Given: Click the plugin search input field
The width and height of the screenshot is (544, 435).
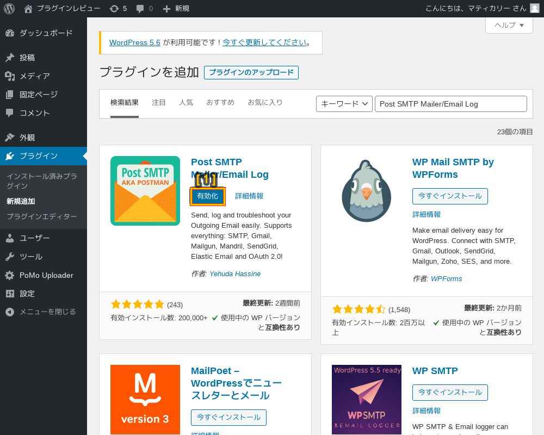Looking at the screenshot, I should (x=450, y=104).
